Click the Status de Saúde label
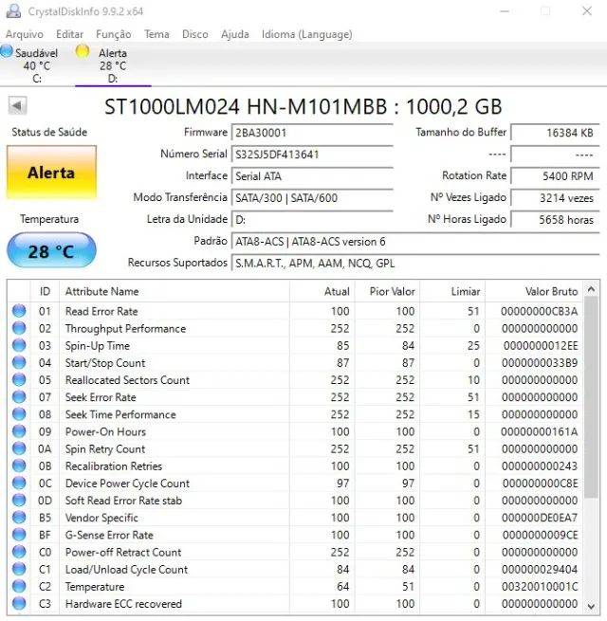This screenshot has height=621, width=607. click(49, 132)
